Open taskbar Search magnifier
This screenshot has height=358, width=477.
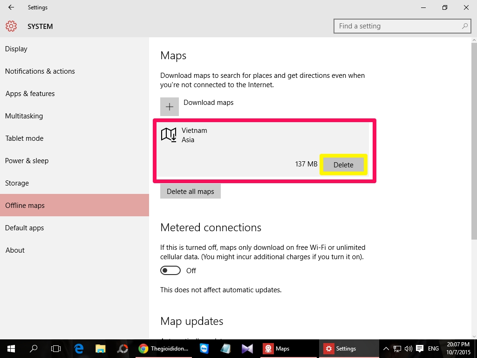34,349
